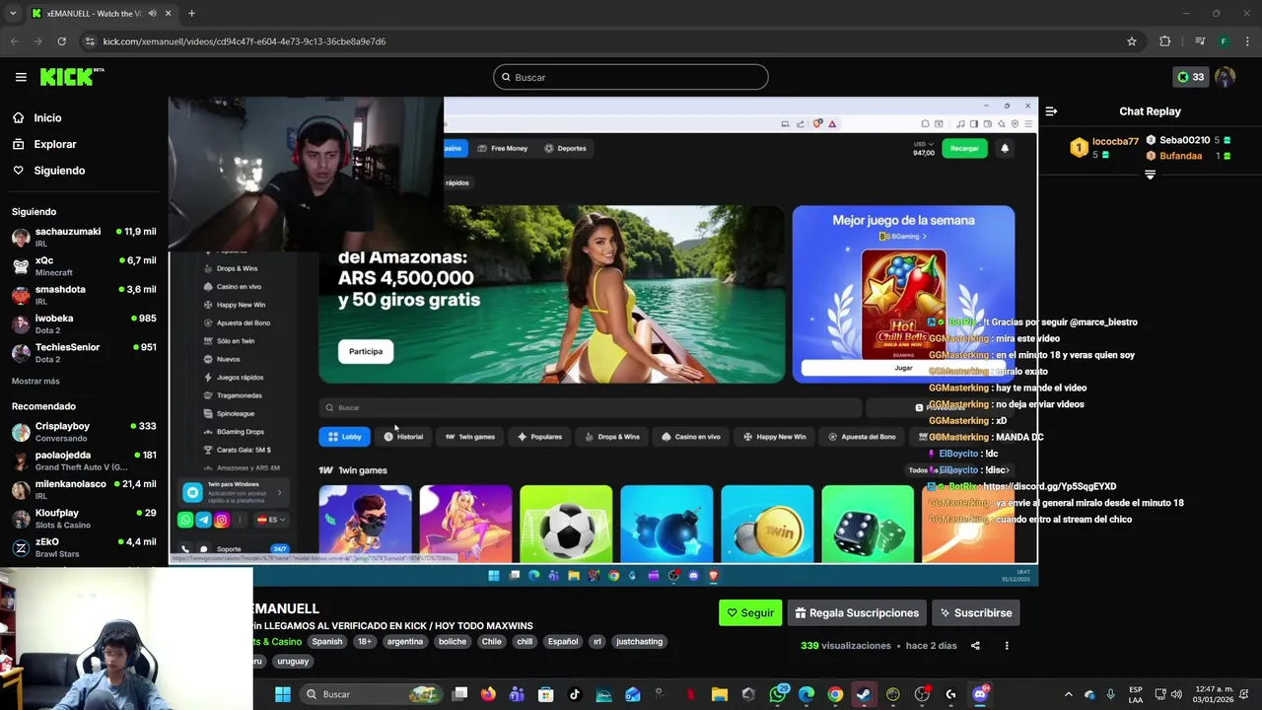Open iwobeka followed channel

pos(84,324)
